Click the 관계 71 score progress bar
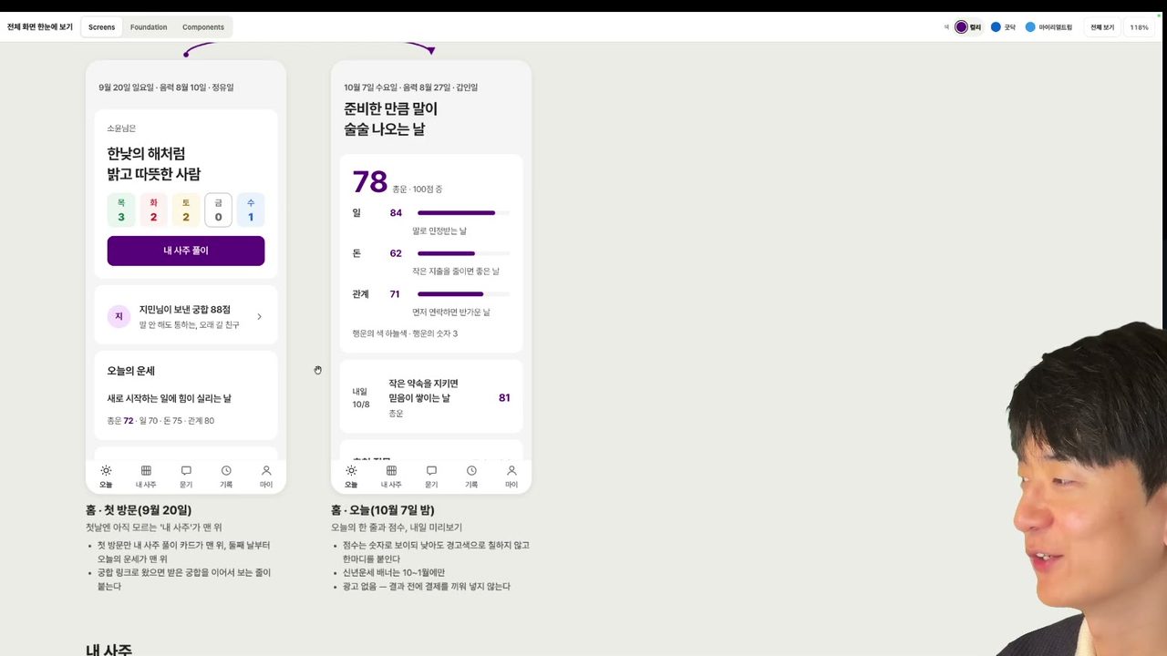 pos(463,294)
